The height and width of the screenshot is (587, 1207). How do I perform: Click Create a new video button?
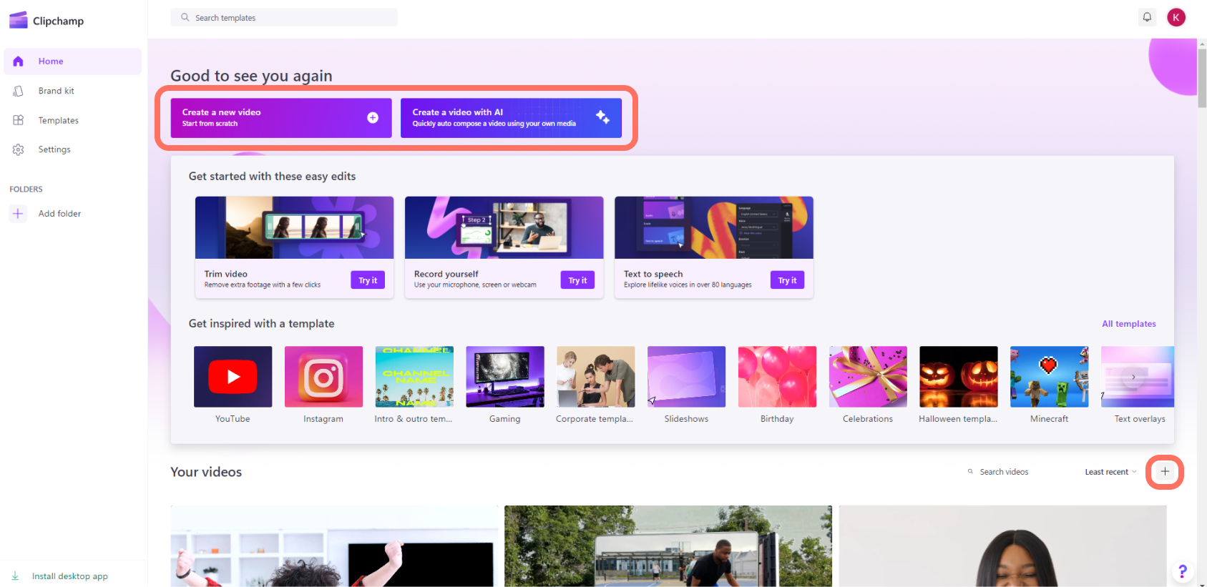pos(280,118)
